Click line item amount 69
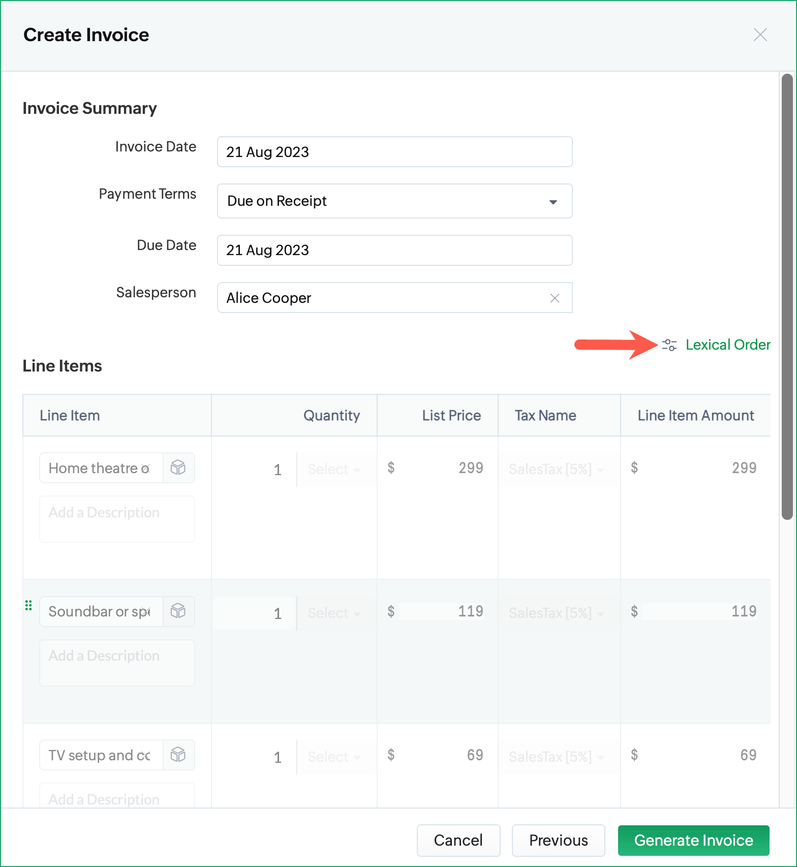 [748, 755]
